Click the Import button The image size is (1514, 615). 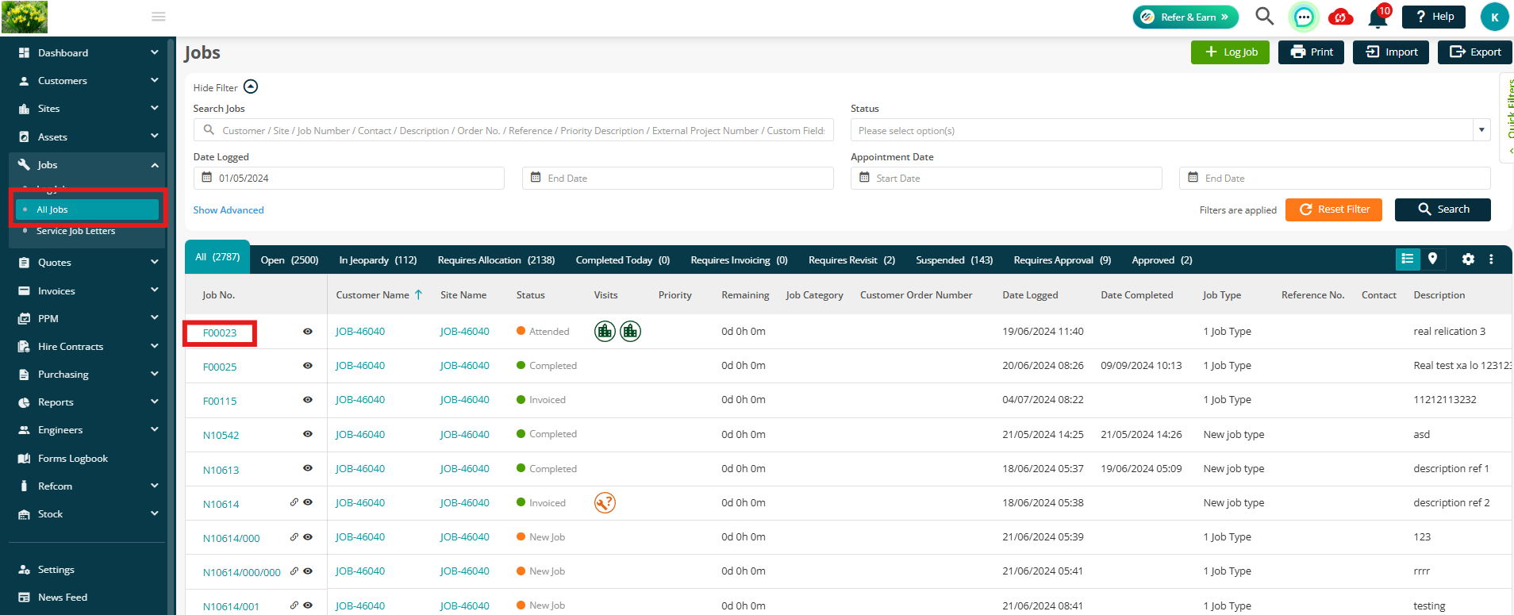pyautogui.click(x=1391, y=52)
